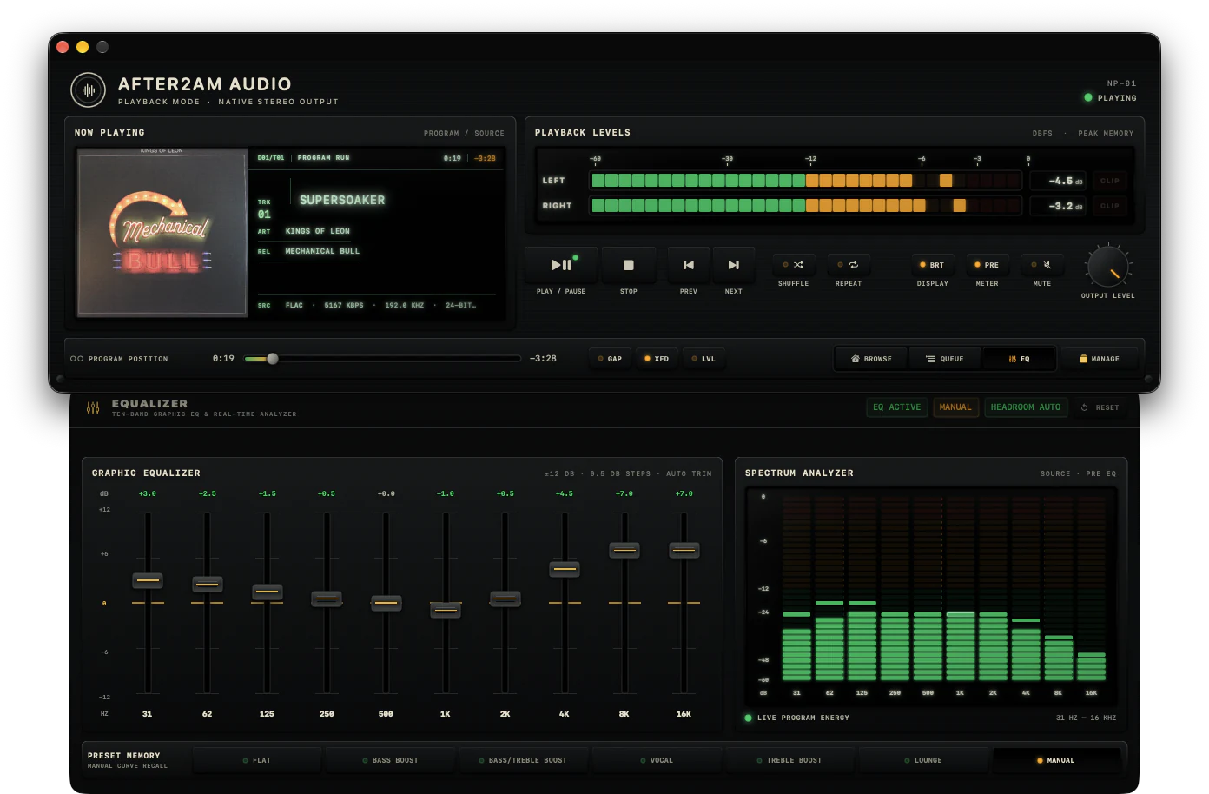Select the Lounge preset
The height and width of the screenshot is (794, 1209).
coord(923,760)
